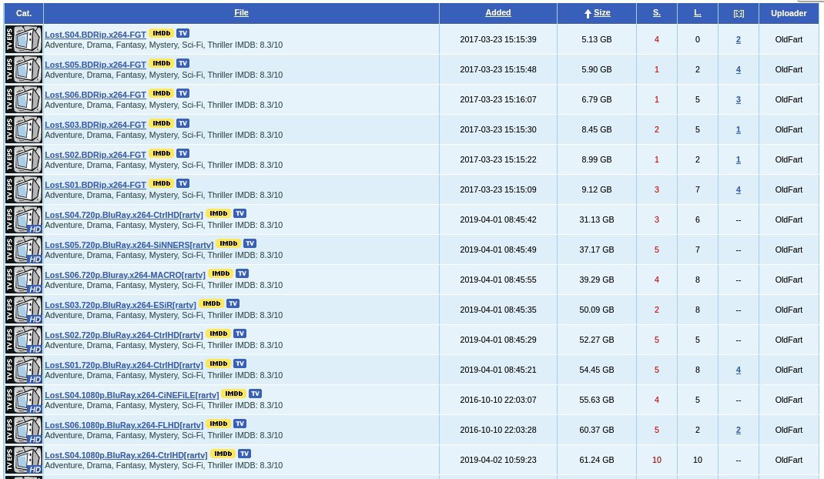Open IMDb badge for Lost.S04.720p CtrlHD
824x479 pixels.
(x=218, y=213)
